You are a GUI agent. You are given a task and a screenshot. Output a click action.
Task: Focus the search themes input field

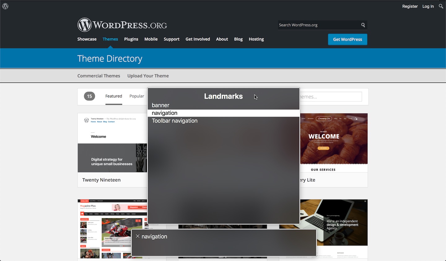click(331, 97)
